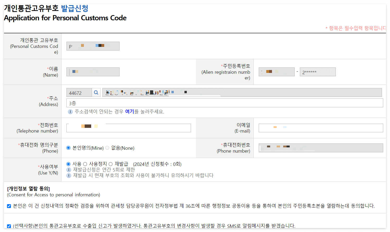The image size is (390, 232).
Task: Click the registration number field showing 2******
Action: click(318, 72)
